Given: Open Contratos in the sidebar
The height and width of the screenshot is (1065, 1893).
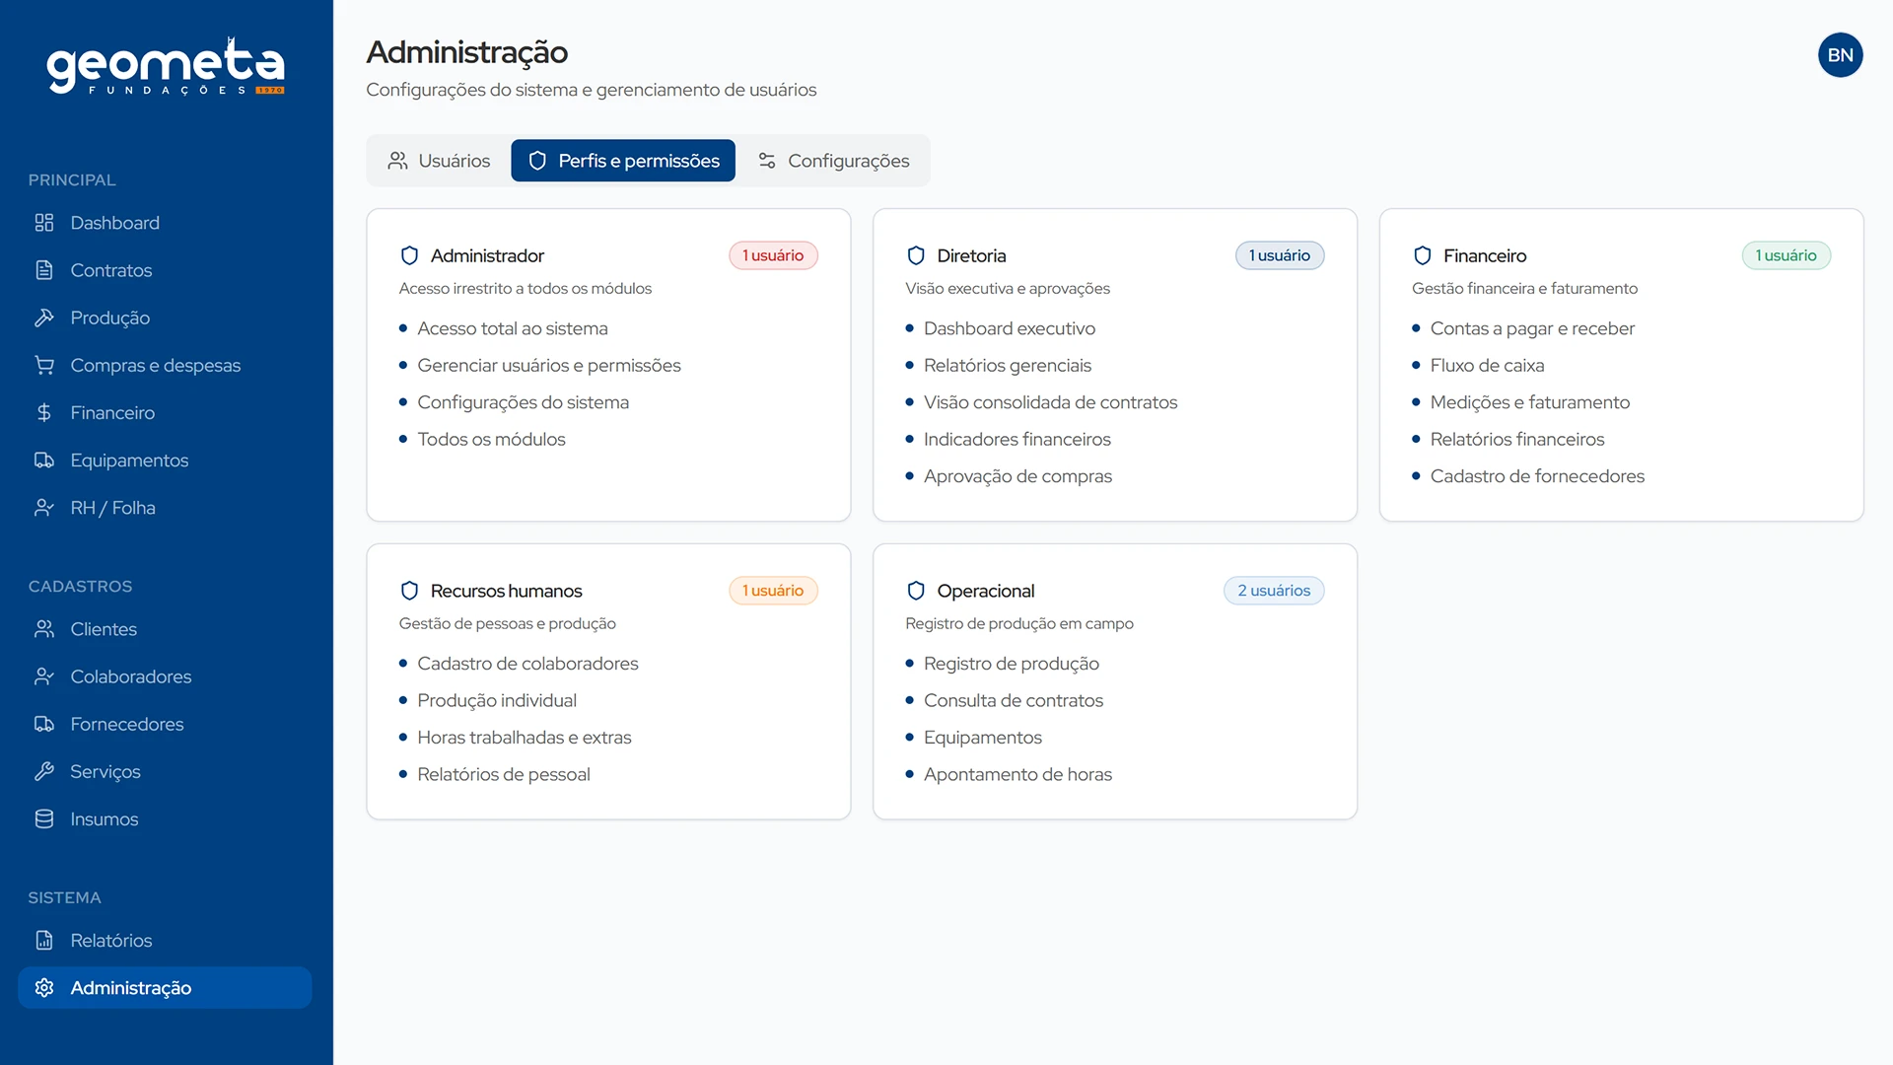Looking at the screenshot, I should [x=110, y=270].
